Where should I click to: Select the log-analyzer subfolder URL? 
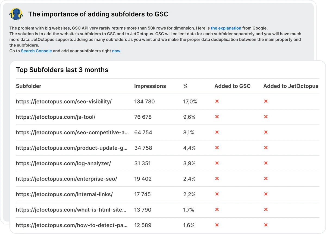coord(63,163)
